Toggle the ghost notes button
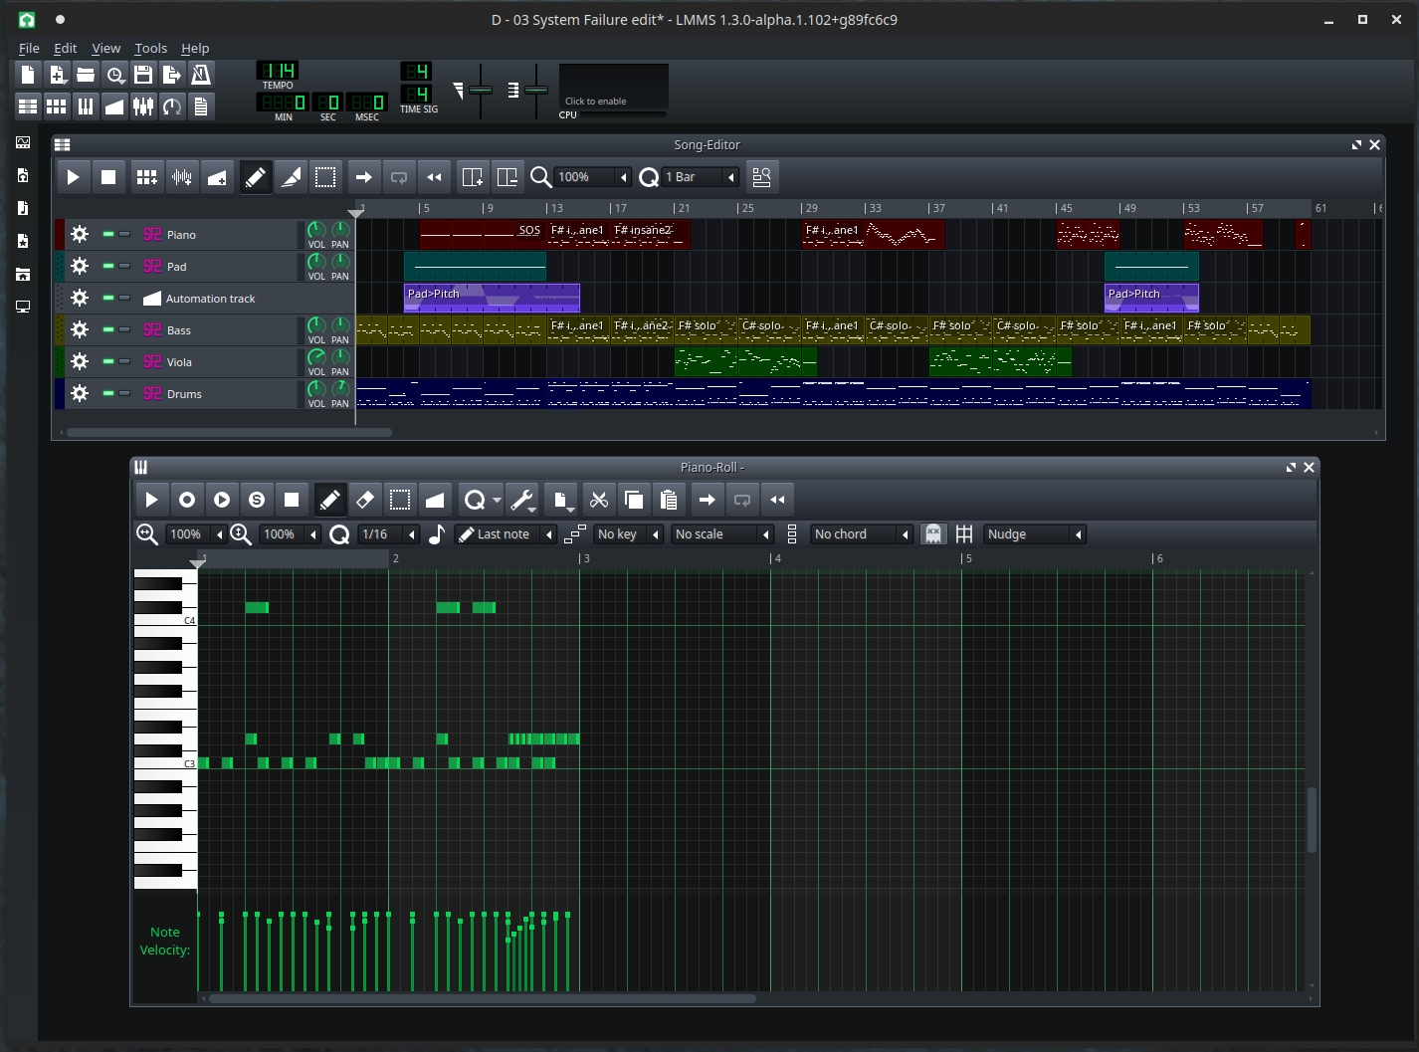This screenshot has height=1052, width=1419. (x=932, y=534)
